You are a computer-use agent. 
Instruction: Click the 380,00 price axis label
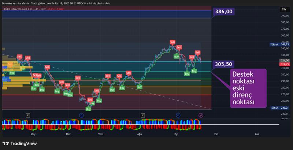click(285, 22)
